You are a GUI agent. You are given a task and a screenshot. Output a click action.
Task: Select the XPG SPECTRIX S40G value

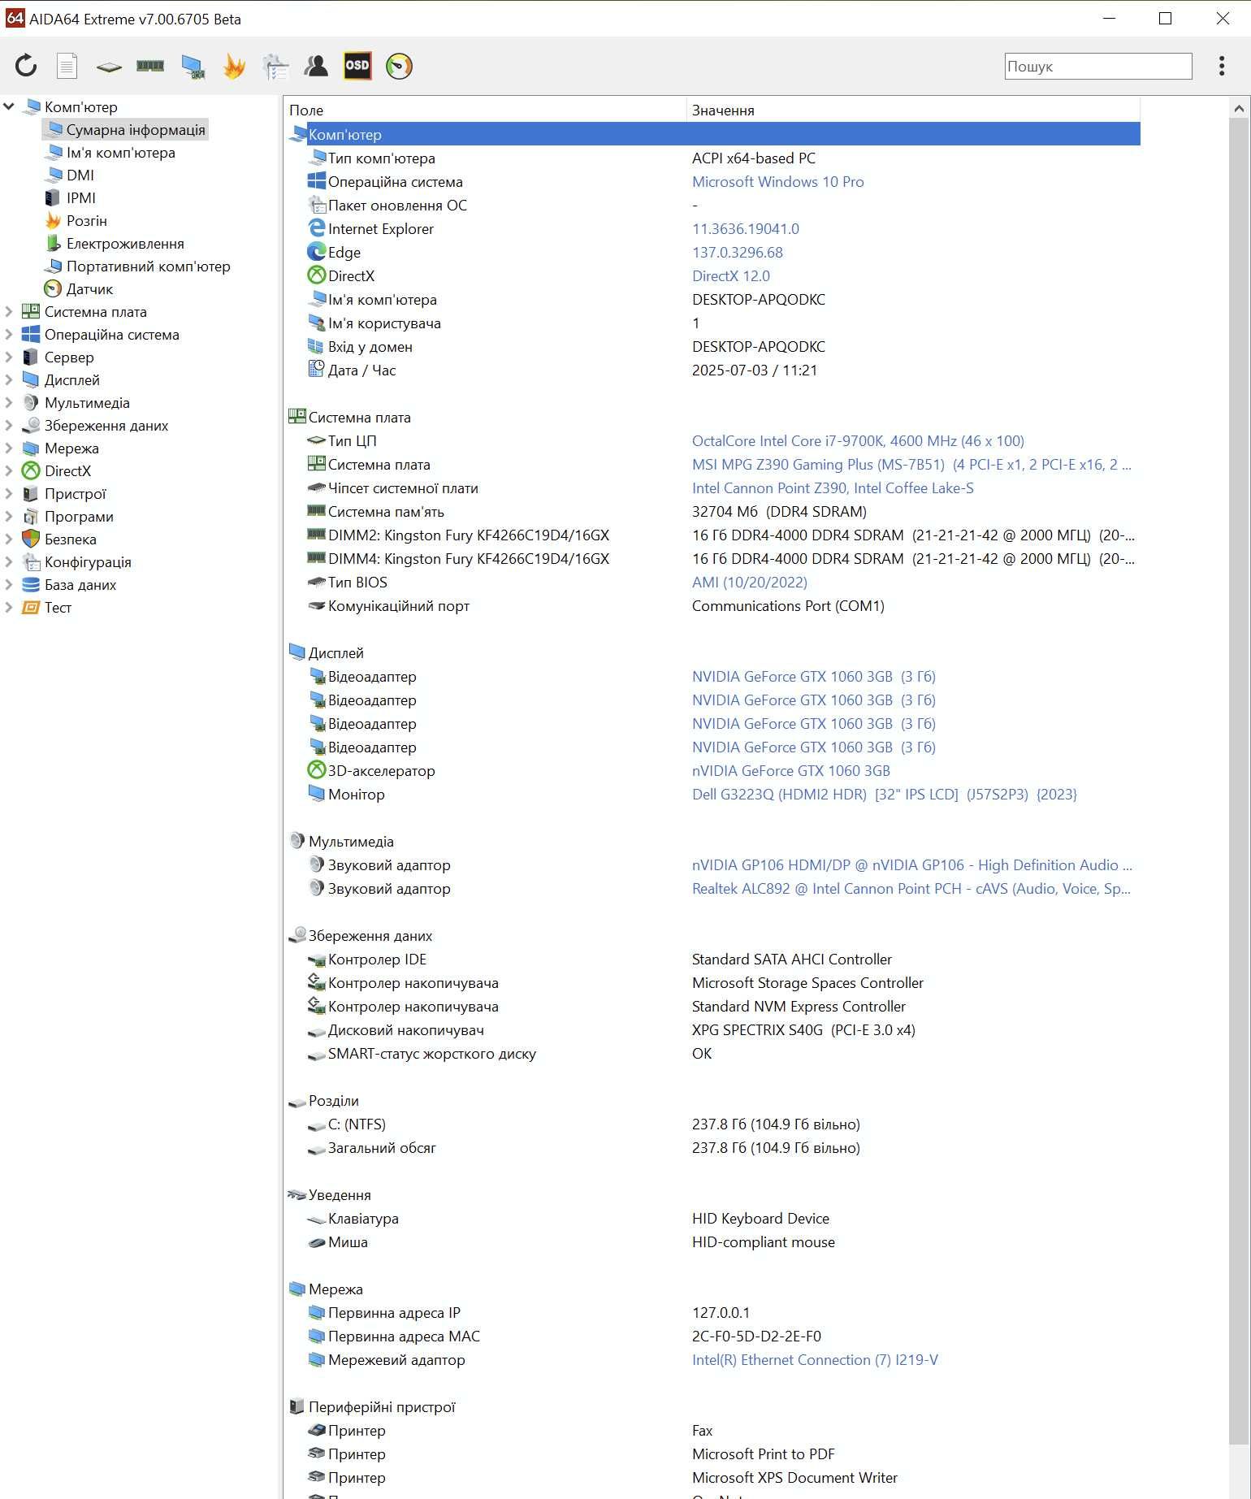click(803, 1029)
